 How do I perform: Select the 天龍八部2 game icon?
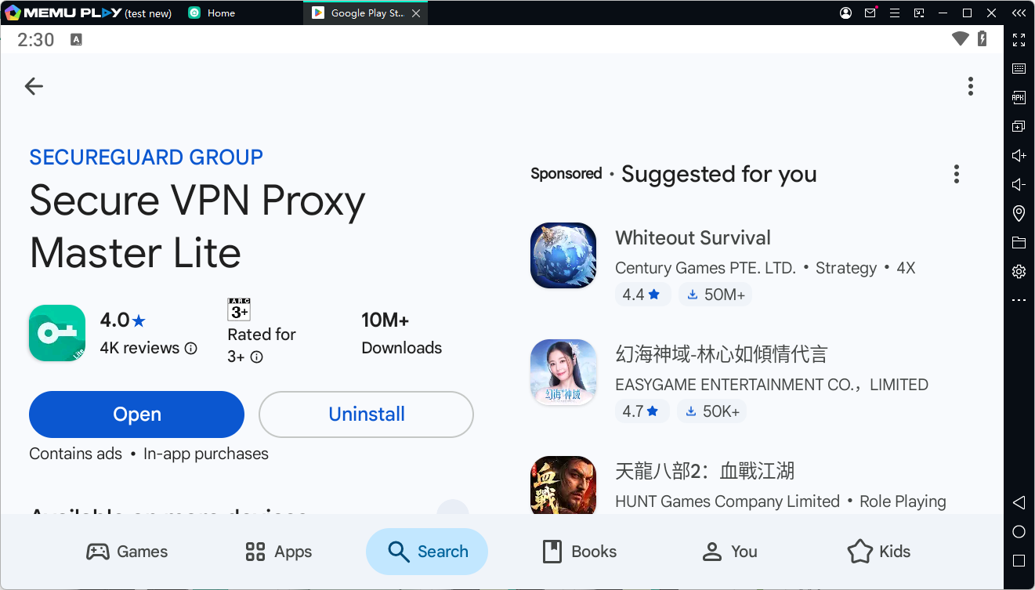563,486
